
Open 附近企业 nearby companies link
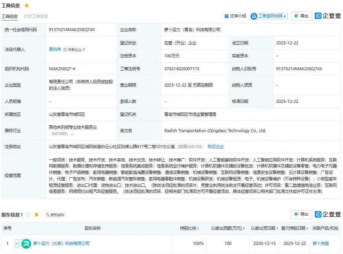(x=215, y=147)
